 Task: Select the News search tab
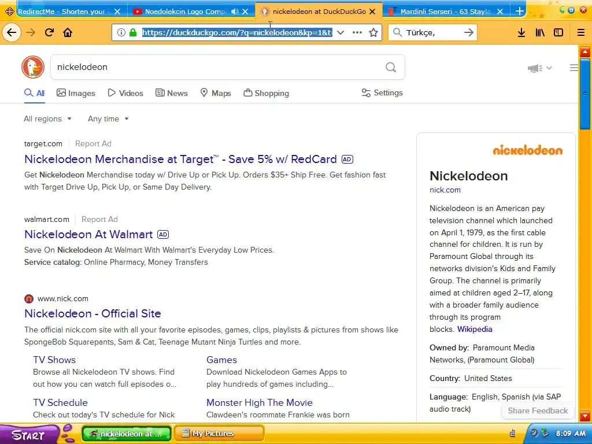pyautogui.click(x=172, y=93)
